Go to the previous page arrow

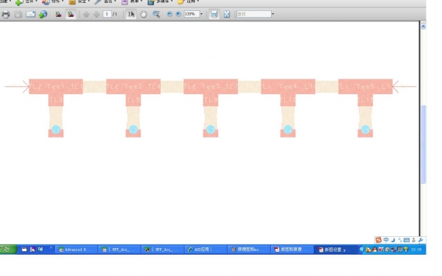pos(86,14)
